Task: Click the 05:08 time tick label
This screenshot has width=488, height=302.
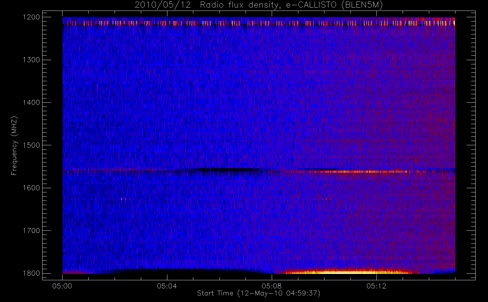Action: pyautogui.click(x=271, y=286)
